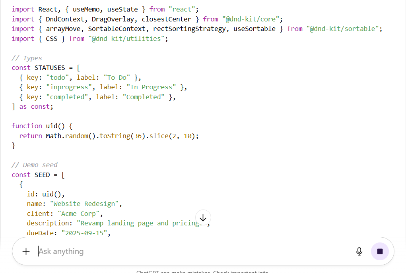Click "const STATUSES = [" line
Image resolution: width=406 pixels, height=273 pixels.
pos(46,68)
